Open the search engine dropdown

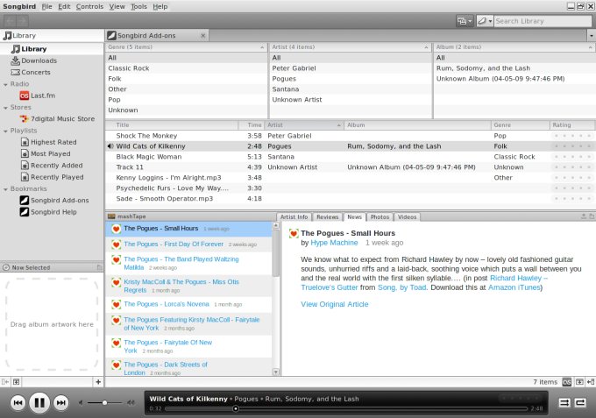point(483,20)
